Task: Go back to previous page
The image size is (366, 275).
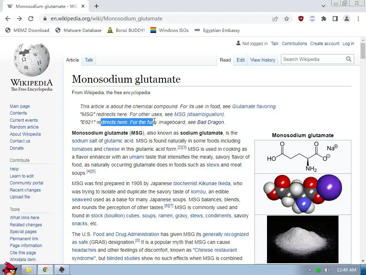Action: (8, 19)
